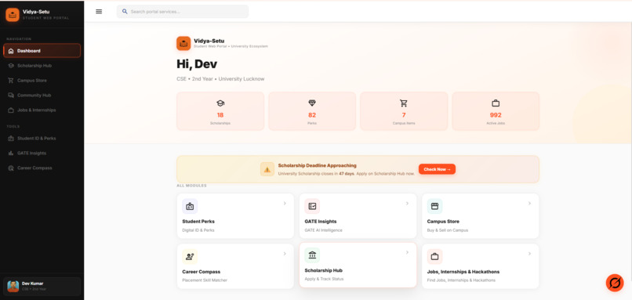Click the Student Perks ID badge icon
The image size is (632, 300).
(x=190, y=206)
